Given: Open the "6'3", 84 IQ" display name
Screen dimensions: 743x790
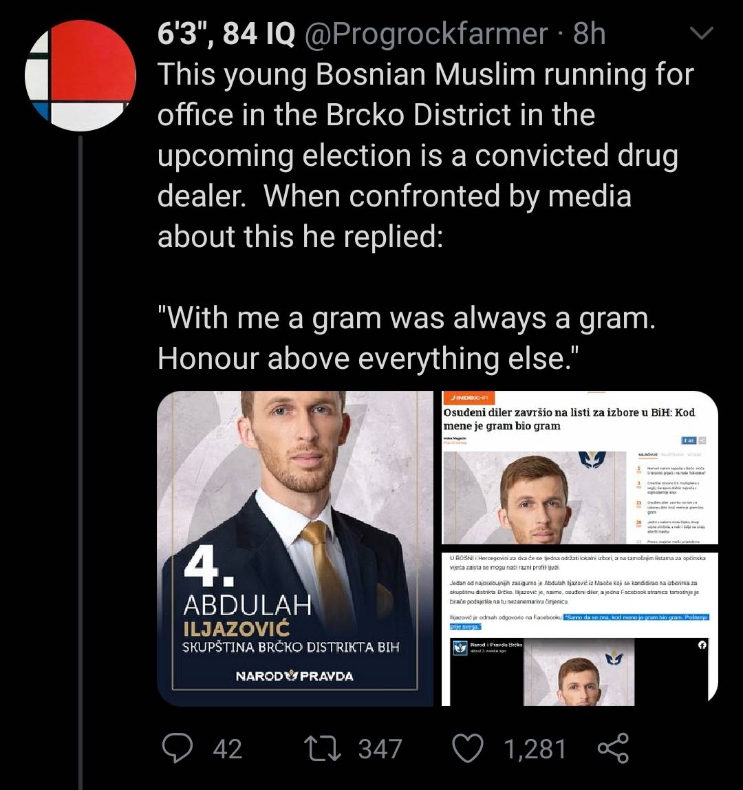Looking at the screenshot, I should 226,33.
